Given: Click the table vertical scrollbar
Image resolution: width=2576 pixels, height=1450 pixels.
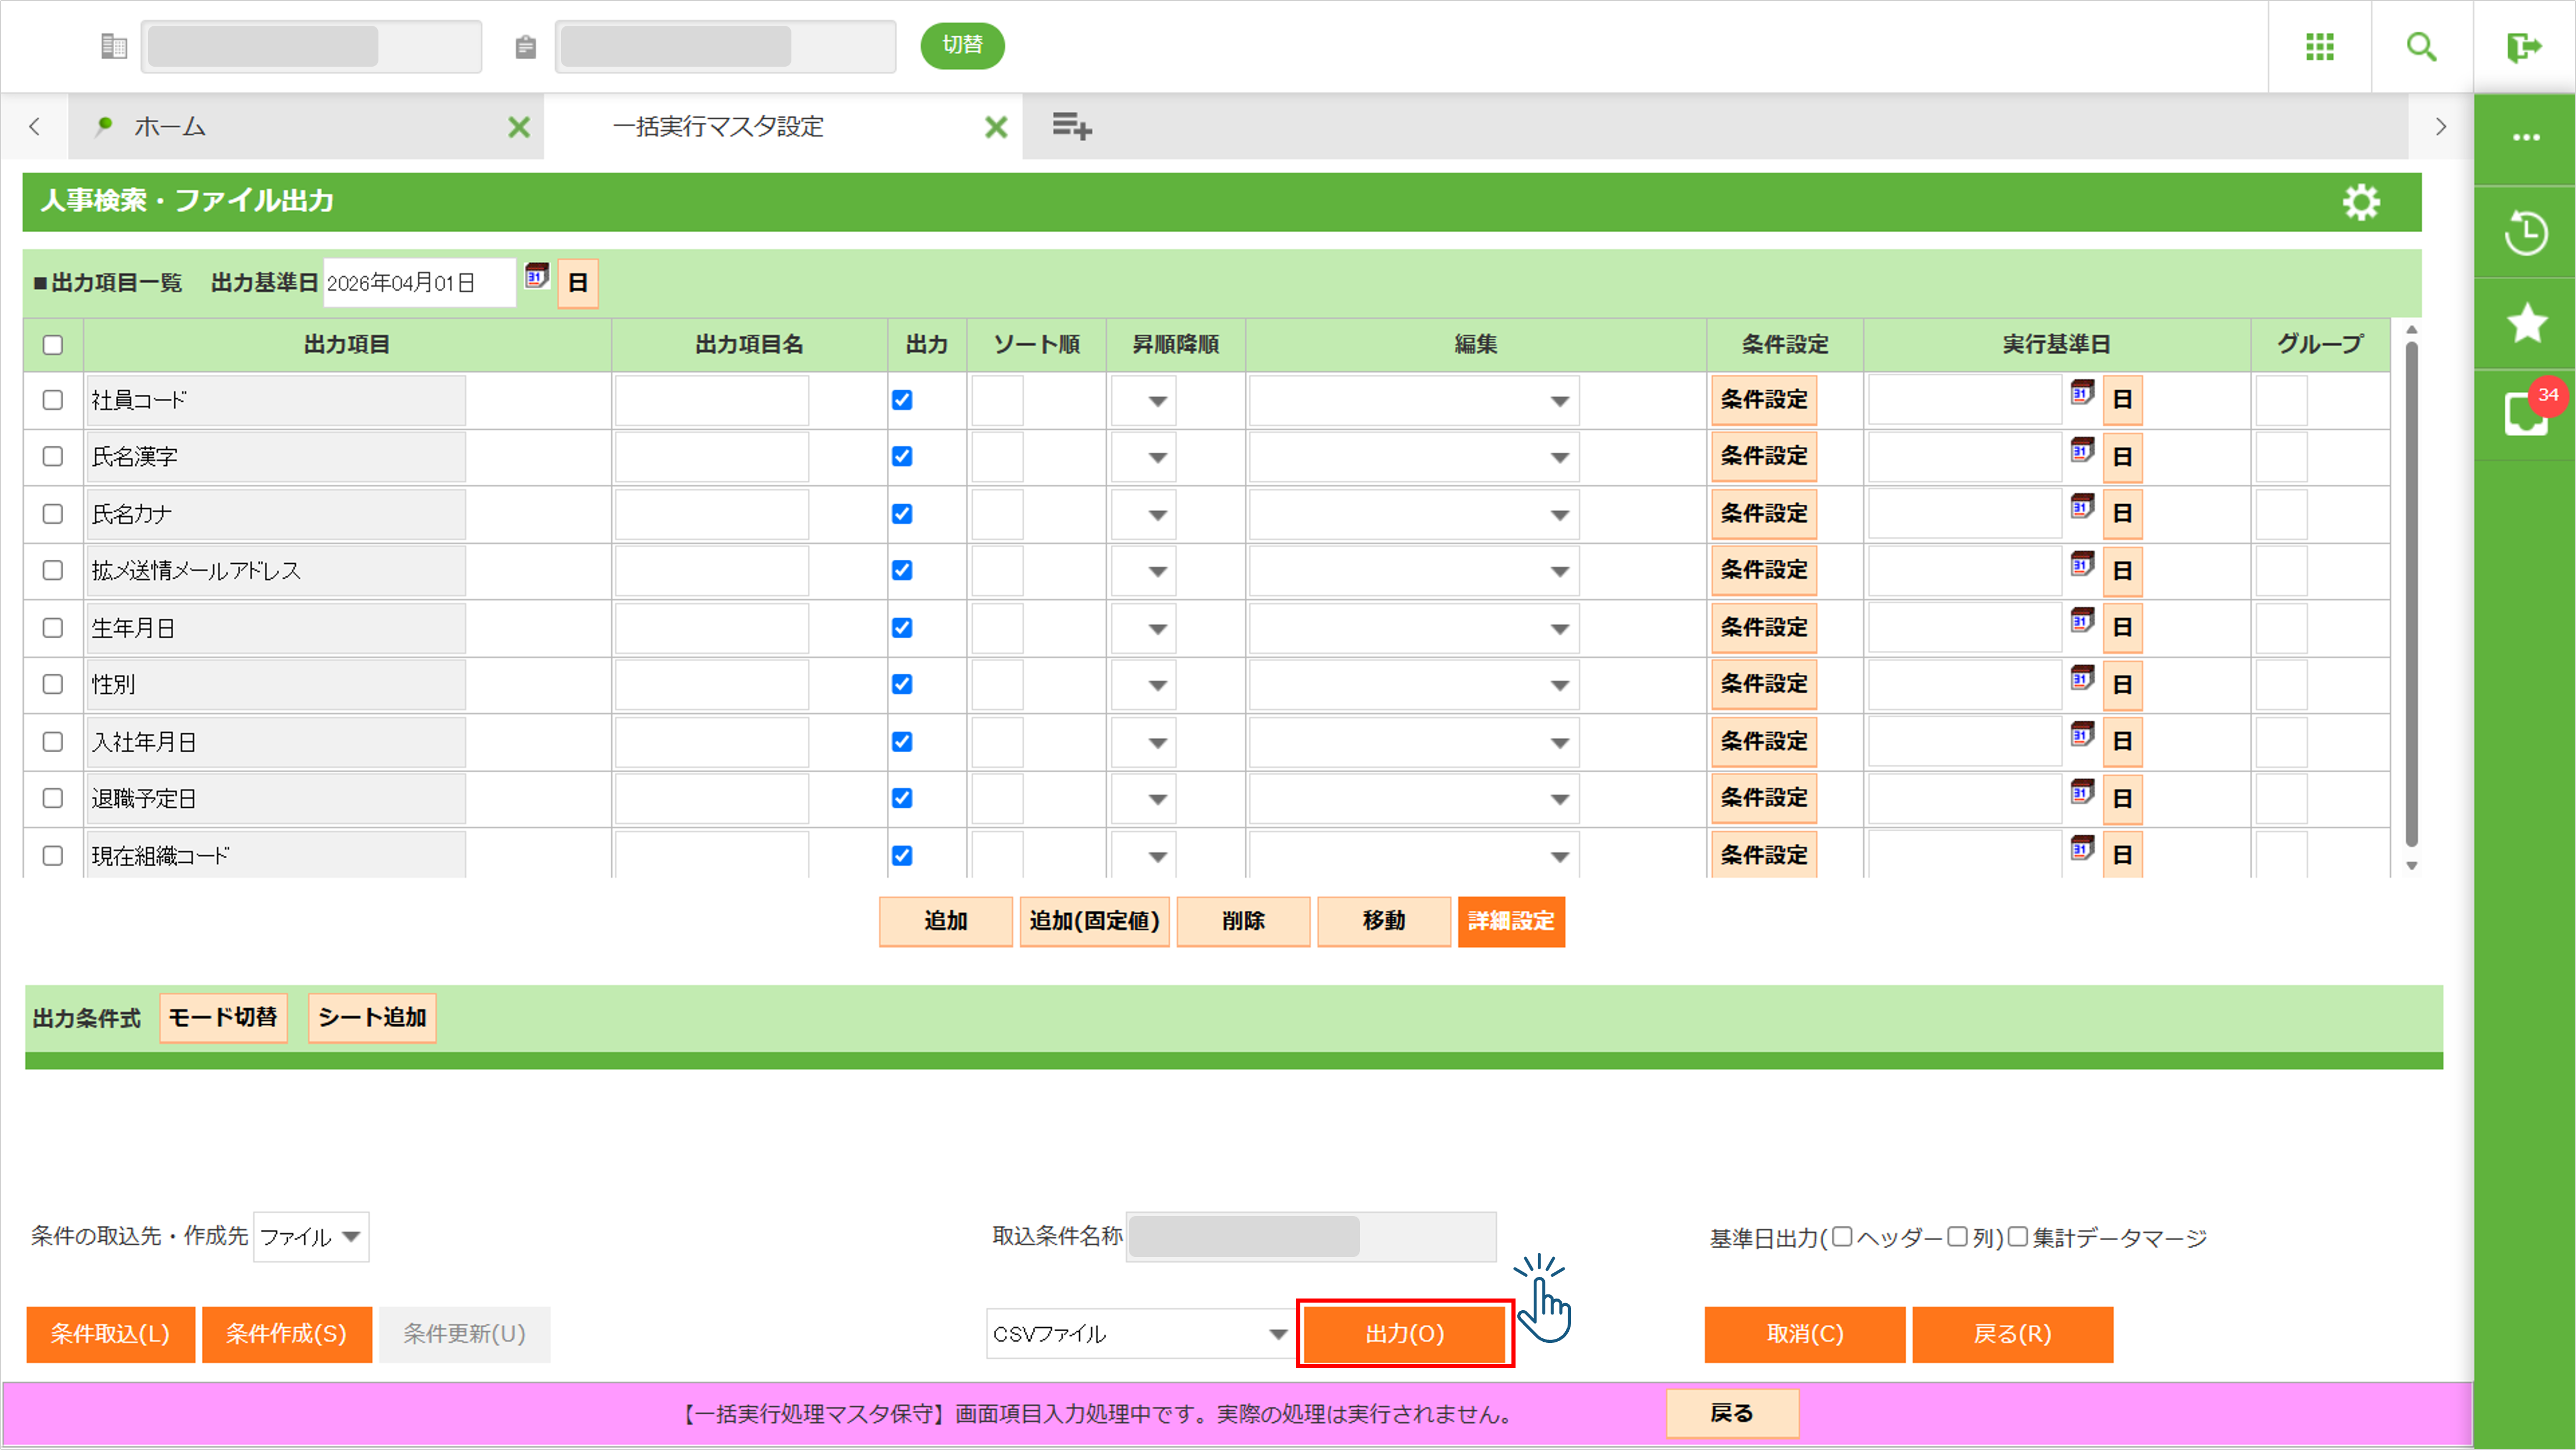Looking at the screenshot, I should [x=2411, y=595].
